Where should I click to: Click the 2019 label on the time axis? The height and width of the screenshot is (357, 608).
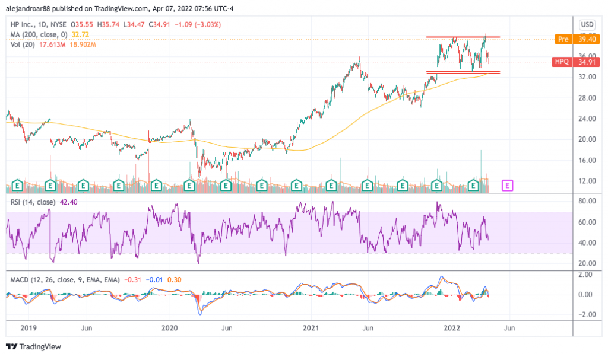(28, 328)
